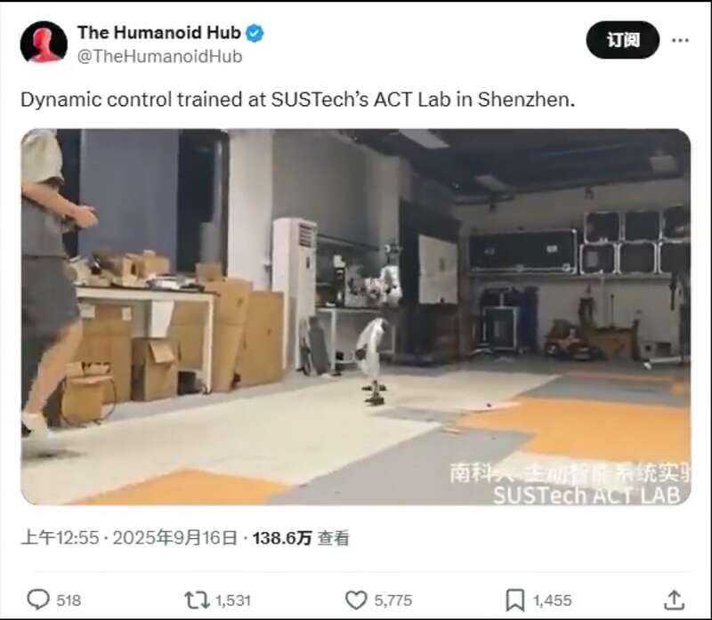Like the post with heart icon
This screenshot has width=712, height=620.
click(x=356, y=600)
